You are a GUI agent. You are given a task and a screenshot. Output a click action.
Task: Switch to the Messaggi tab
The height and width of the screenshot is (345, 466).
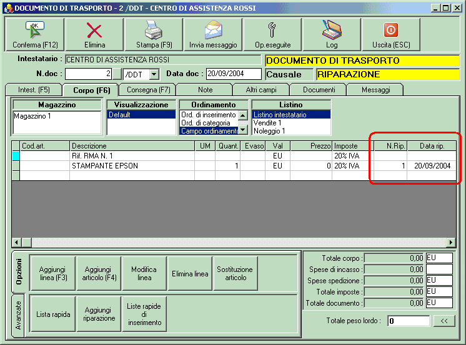click(375, 90)
